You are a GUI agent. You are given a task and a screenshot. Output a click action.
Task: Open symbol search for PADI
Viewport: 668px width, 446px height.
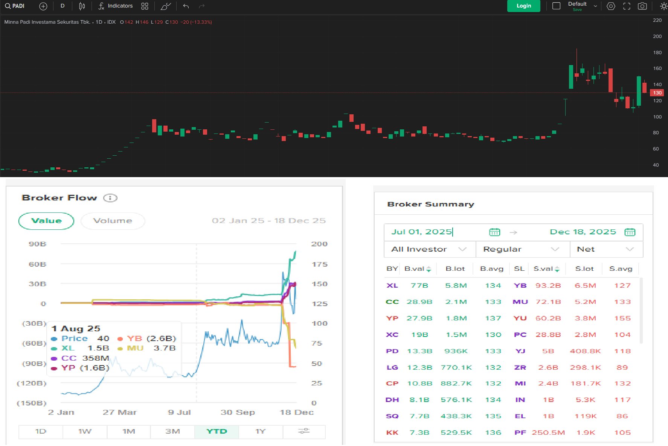(x=14, y=6)
